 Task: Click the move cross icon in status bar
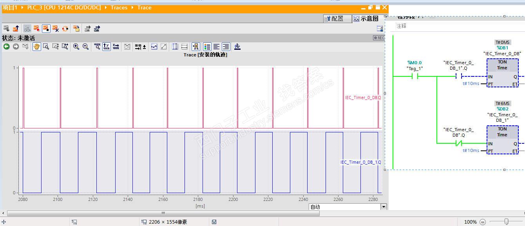click(4, 222)
